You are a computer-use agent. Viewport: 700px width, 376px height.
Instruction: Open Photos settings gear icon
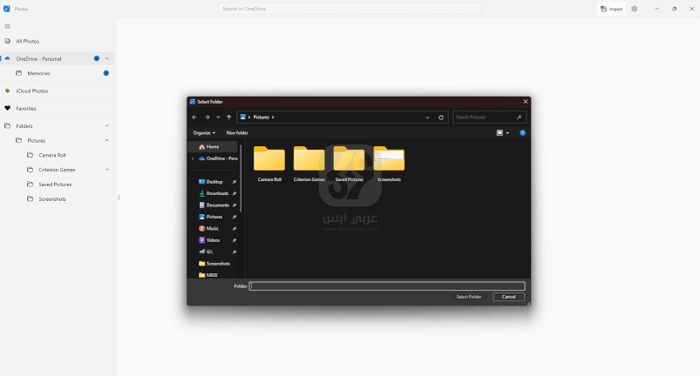point(635,9)
